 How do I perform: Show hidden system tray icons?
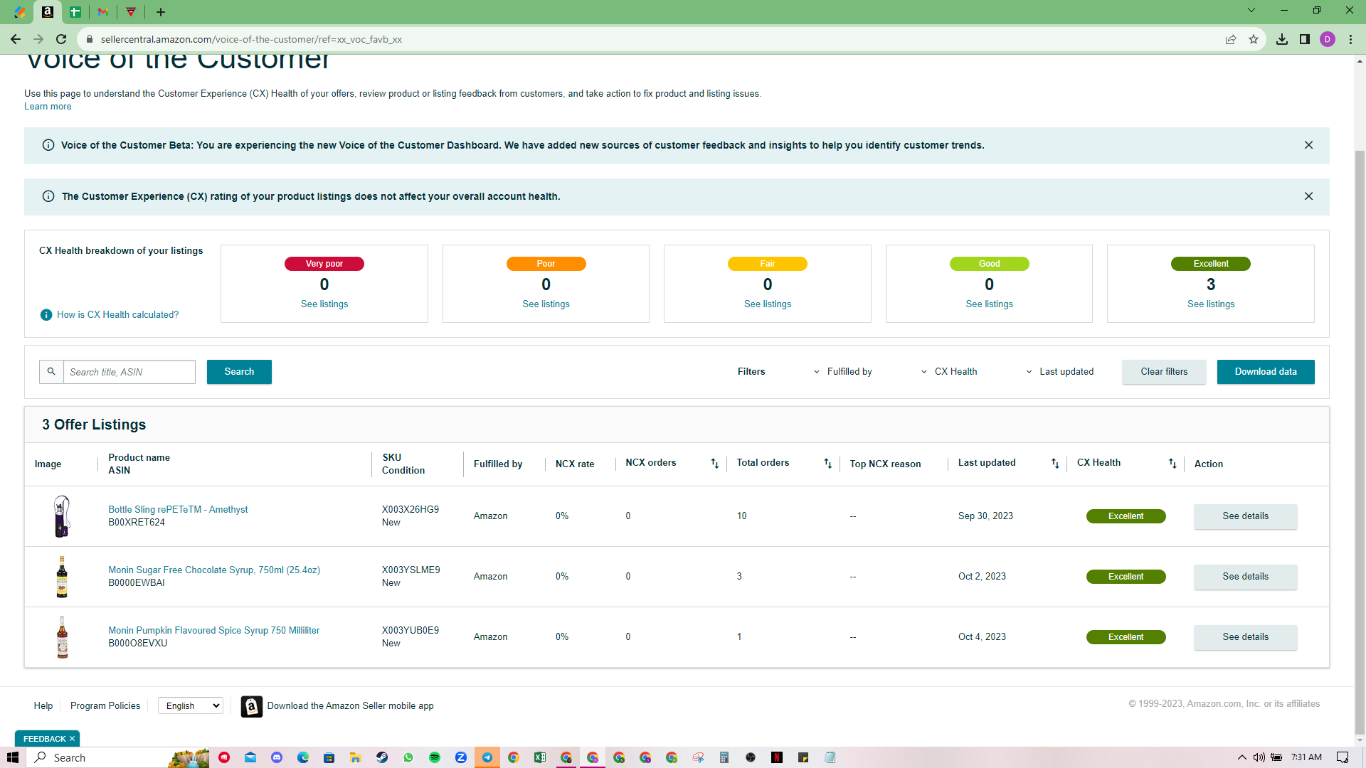(x=1242, y=757)
